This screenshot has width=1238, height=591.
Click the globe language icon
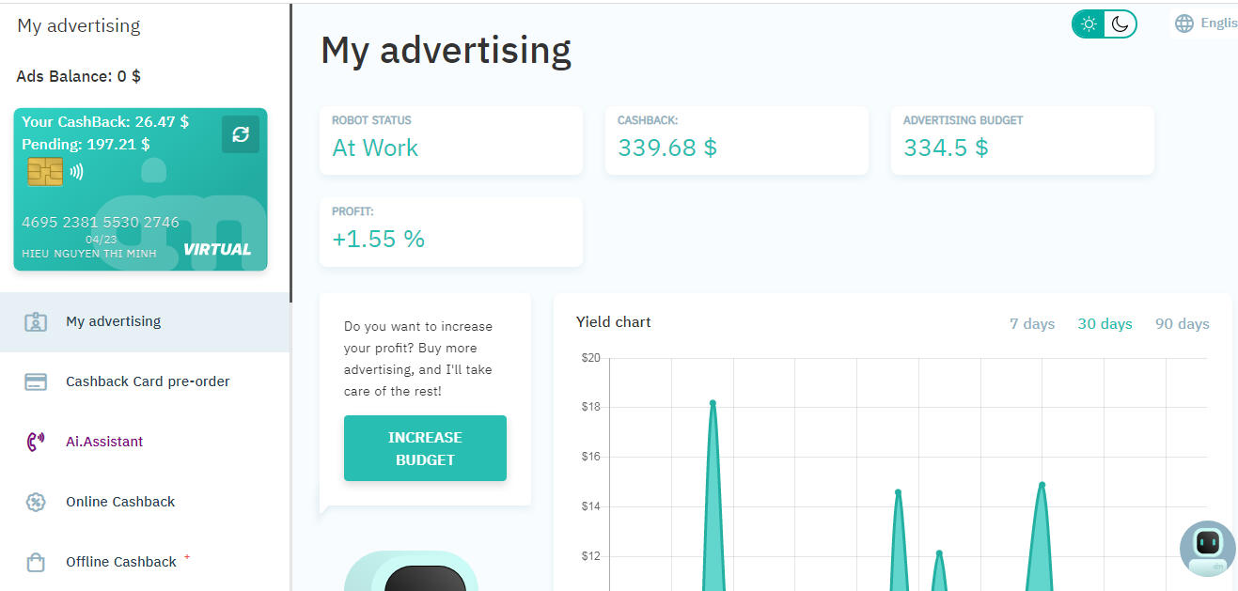tap(1184, 23)
